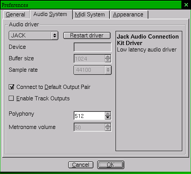Switch to the General tab
Image resolution: width=191 pixels, height=174 pixels.
coord(16,14)
